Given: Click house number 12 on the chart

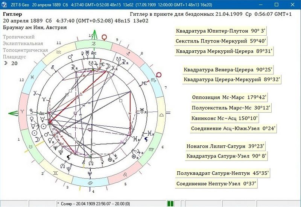Looking at the screenshot, I should pyautogui.click(x=21, y=80).
